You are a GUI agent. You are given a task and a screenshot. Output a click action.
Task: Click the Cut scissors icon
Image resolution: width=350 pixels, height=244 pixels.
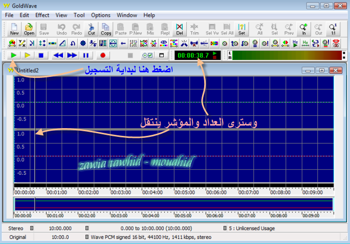click(x=91, y=29)
